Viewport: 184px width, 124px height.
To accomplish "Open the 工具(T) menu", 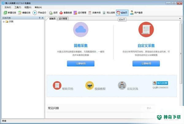I will coord(18,7).
